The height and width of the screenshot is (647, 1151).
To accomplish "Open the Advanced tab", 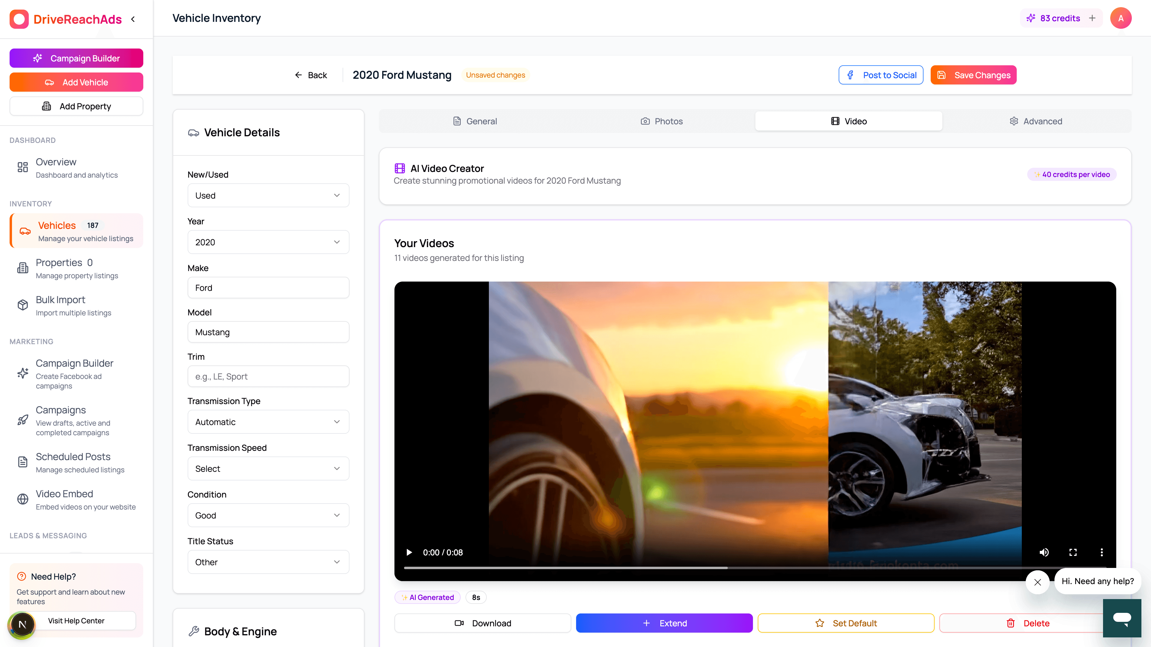I will [x=1036, y=120].
